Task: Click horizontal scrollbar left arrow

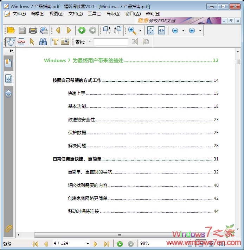Action: coord(18,235)
